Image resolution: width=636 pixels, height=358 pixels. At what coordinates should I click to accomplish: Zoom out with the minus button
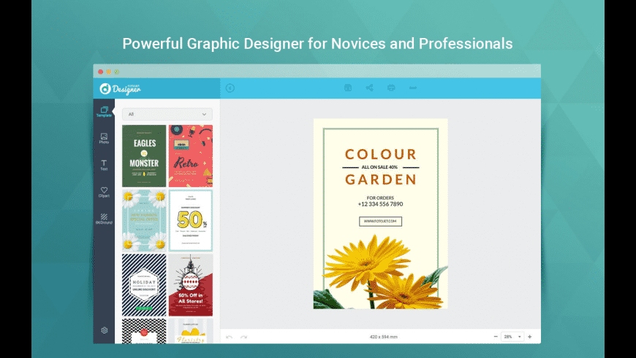(x=496, y=337)
